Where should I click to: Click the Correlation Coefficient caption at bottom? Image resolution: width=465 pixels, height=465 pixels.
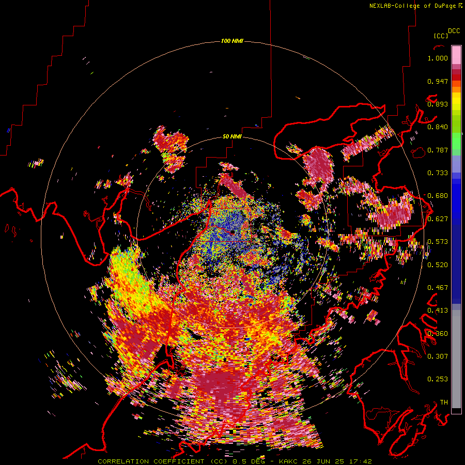pos(235,461)
